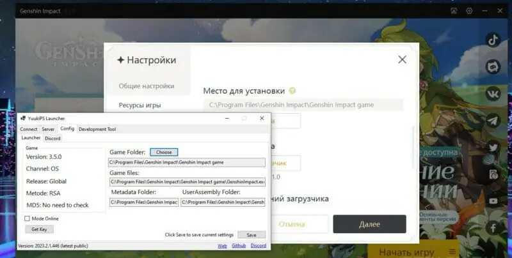Click the Choose button for Game Folder
Screen dimensions: 512x258
pyautogui.click(x=164, y=152)
